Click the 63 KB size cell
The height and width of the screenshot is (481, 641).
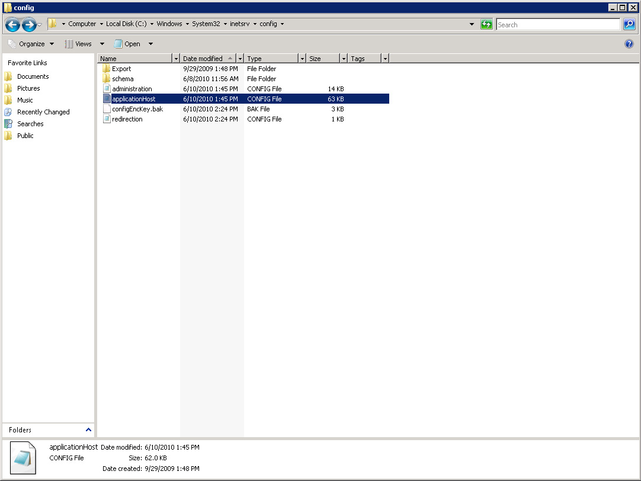[x=336, y=99]
